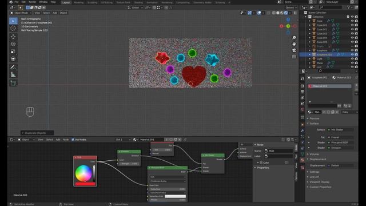Hide Cube in the outliner

tap(352, 21)
